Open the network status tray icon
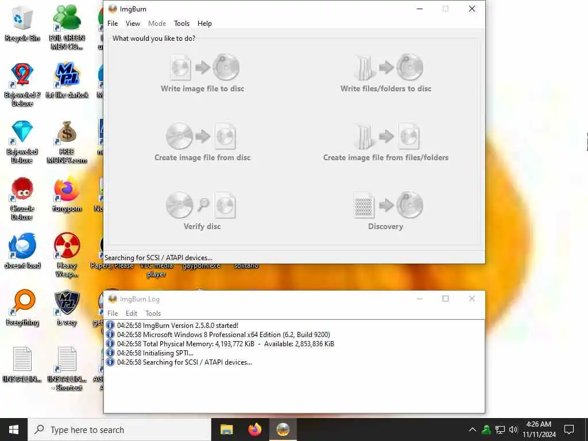 (x=500, y=430)
